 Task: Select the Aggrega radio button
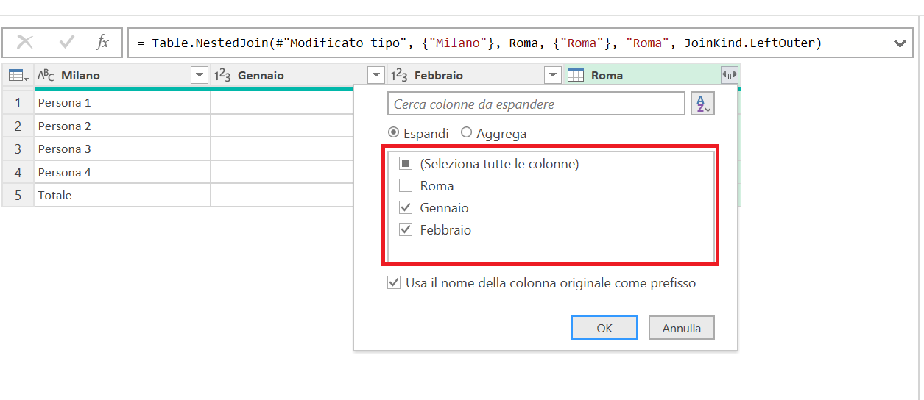(466, 133)
